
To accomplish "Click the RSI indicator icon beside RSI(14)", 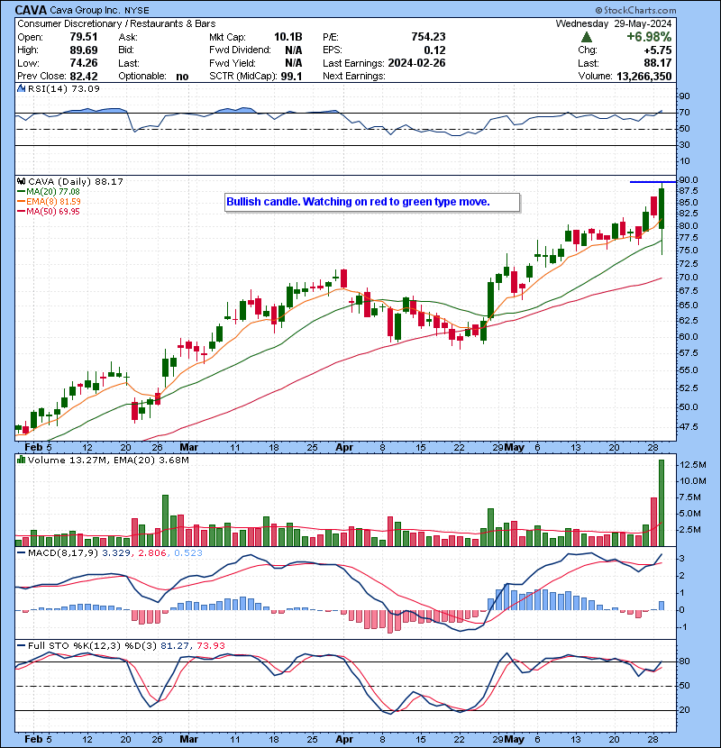I will click(21, 88).
